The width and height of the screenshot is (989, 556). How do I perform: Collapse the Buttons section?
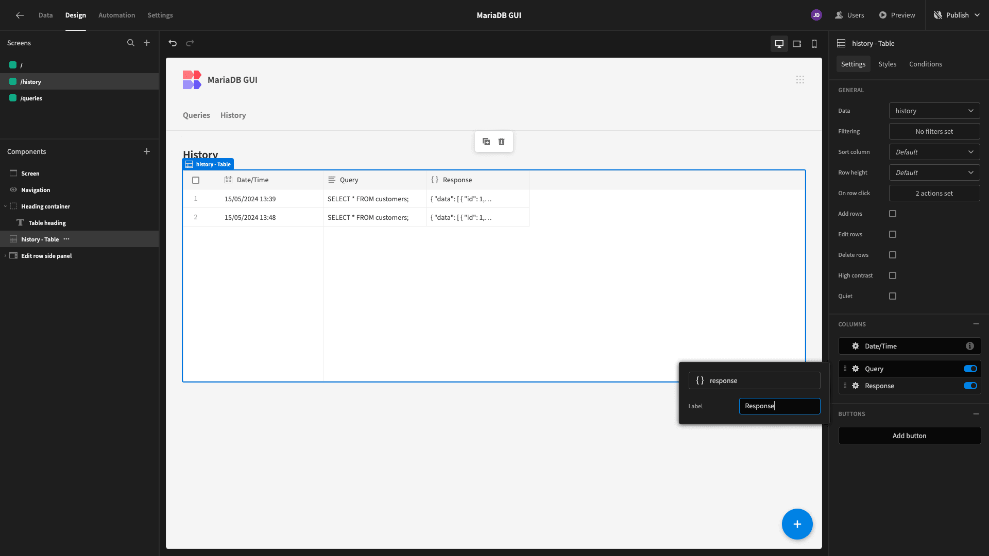pyautogui.click(x=976, y=414)
